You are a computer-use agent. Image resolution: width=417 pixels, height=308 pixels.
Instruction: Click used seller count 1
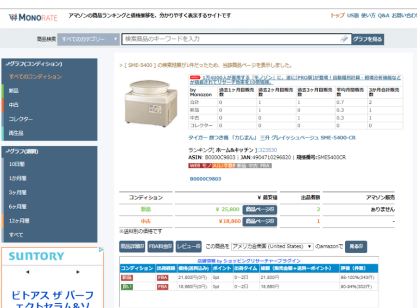click(318, 221)
